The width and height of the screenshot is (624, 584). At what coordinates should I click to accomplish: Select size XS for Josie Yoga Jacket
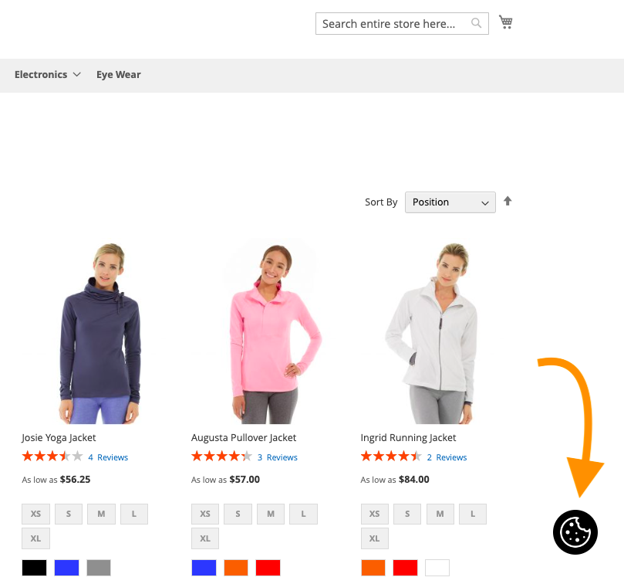pos(35,514)
